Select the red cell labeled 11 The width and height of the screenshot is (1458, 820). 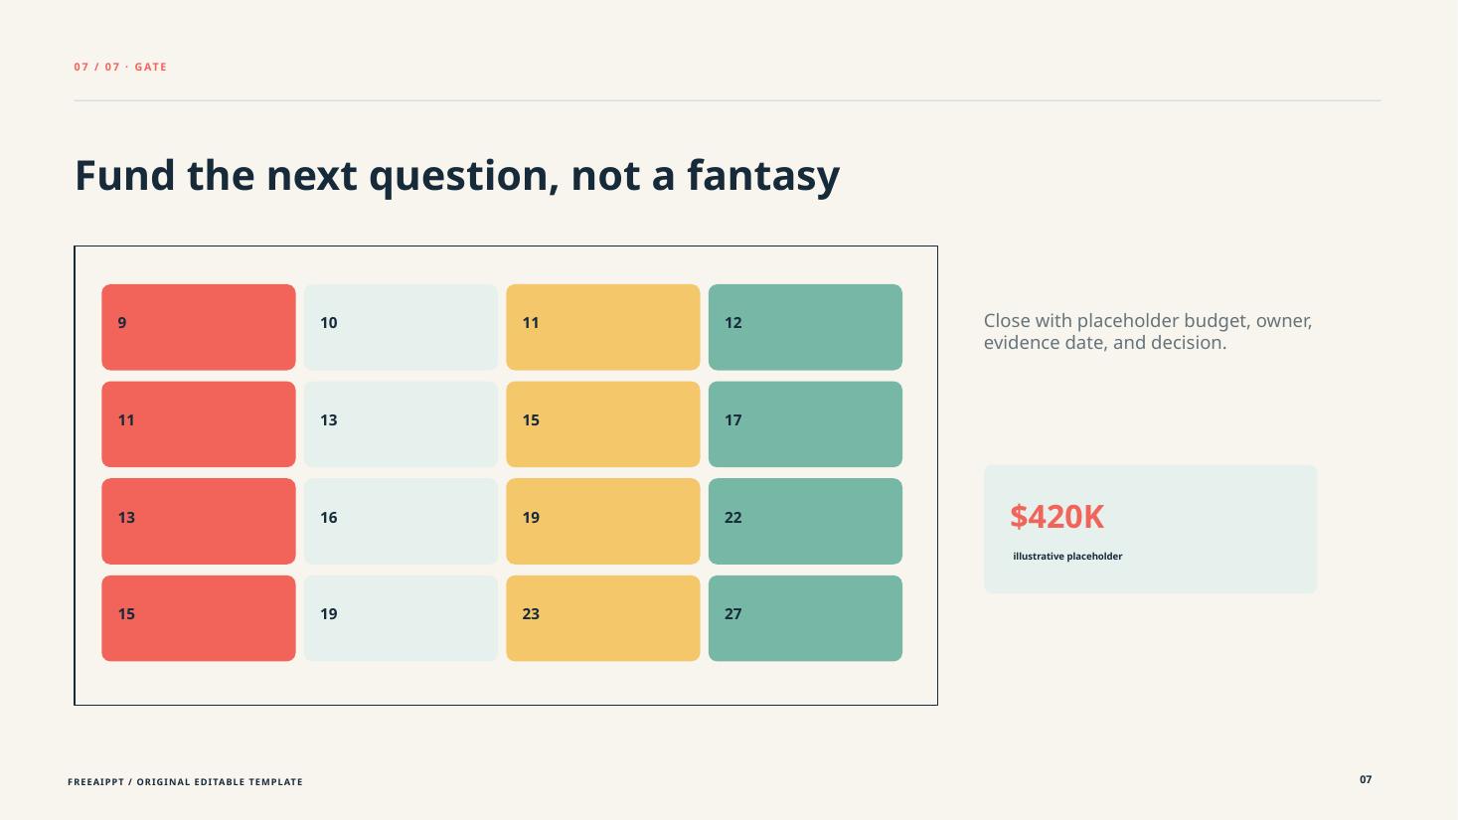[x=199, y=424]
